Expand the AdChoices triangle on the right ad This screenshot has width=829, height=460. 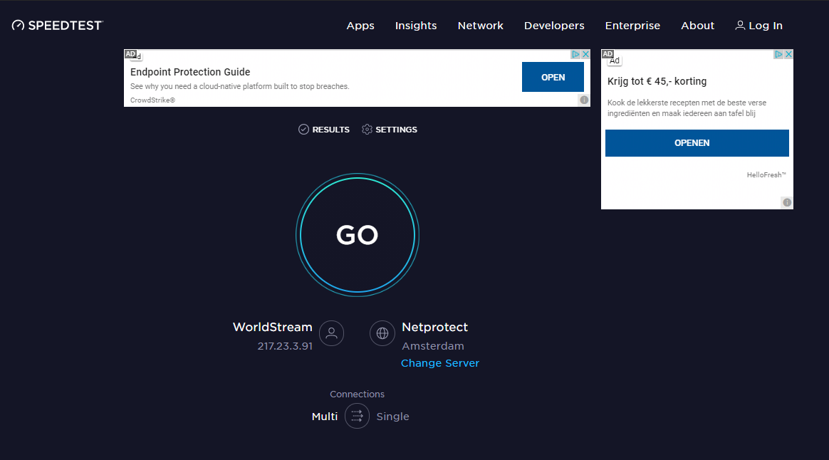tap(778, 53)
